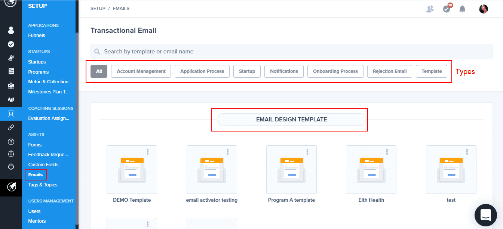The width and height of the screenshot is (503, 229).
Task: Open the test template thumbnail
Action: pyautogui.click(x=451, y=170)
